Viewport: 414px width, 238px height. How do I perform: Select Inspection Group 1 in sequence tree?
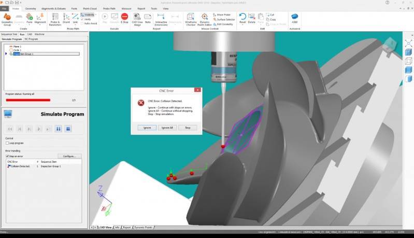pyautogui.click(x=24, y=53)
